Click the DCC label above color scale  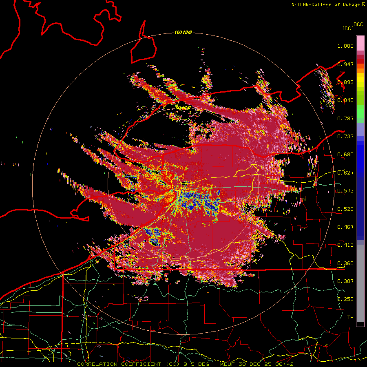358,24
